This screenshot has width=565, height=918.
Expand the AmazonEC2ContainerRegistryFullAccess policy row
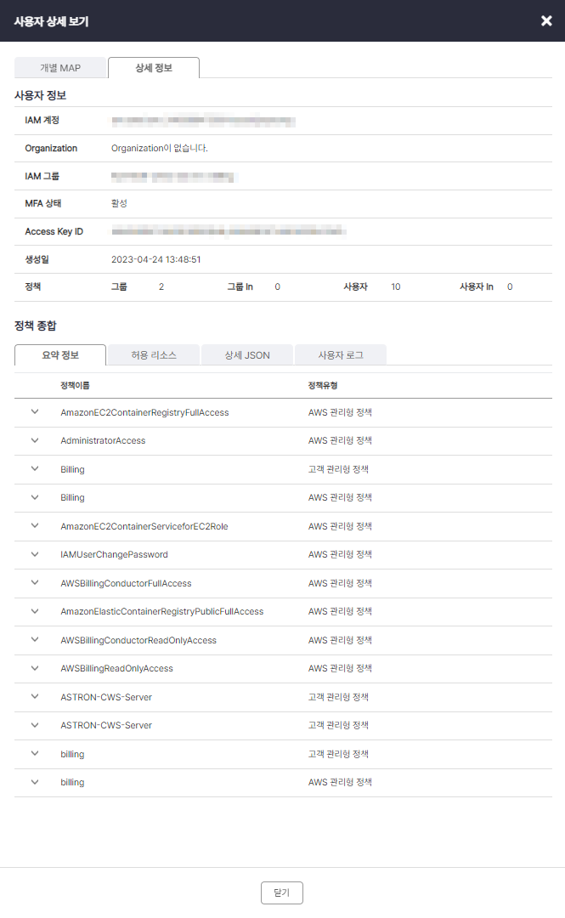pyautogui.click(x=35, y=411)
